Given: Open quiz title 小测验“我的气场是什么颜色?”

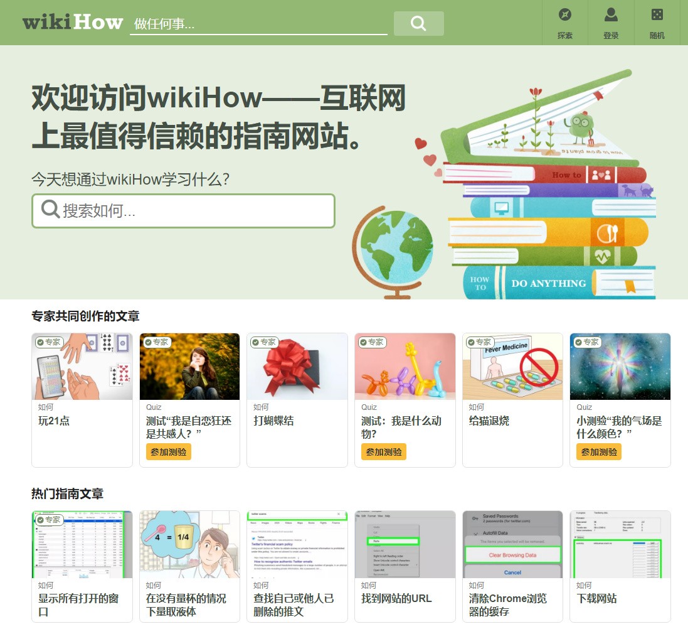Looking at the screenshot, I should coord(619,427).
